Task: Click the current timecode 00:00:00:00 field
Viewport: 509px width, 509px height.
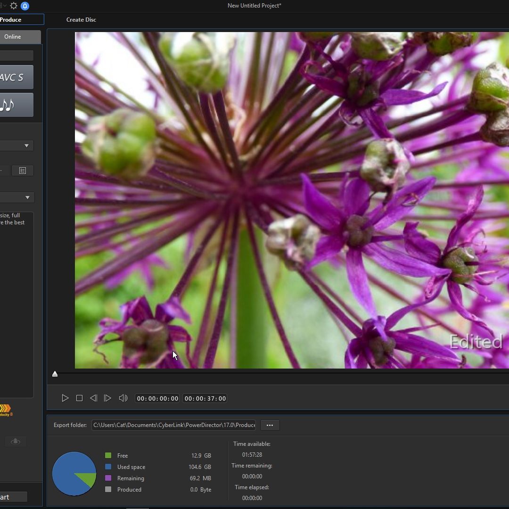Action: point(157,398)
